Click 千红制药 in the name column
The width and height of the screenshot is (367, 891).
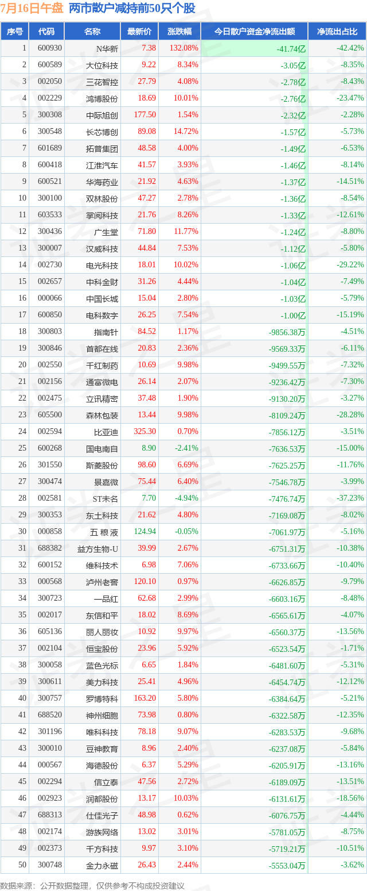102,365
